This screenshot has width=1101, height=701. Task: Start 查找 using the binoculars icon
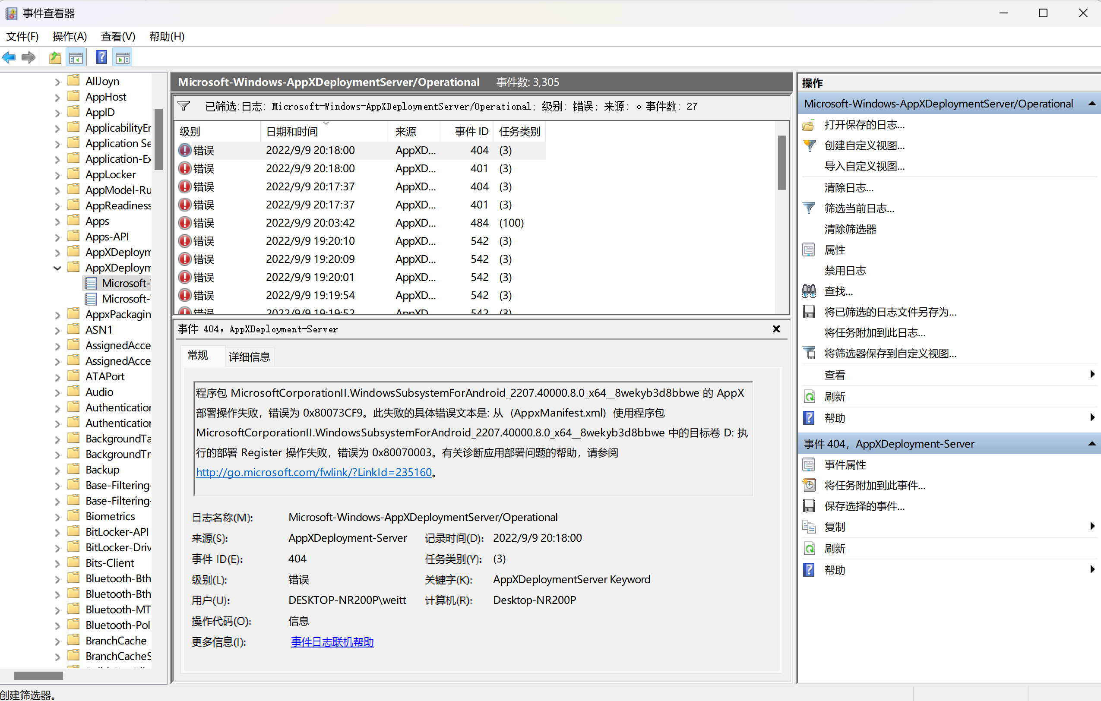838,291
